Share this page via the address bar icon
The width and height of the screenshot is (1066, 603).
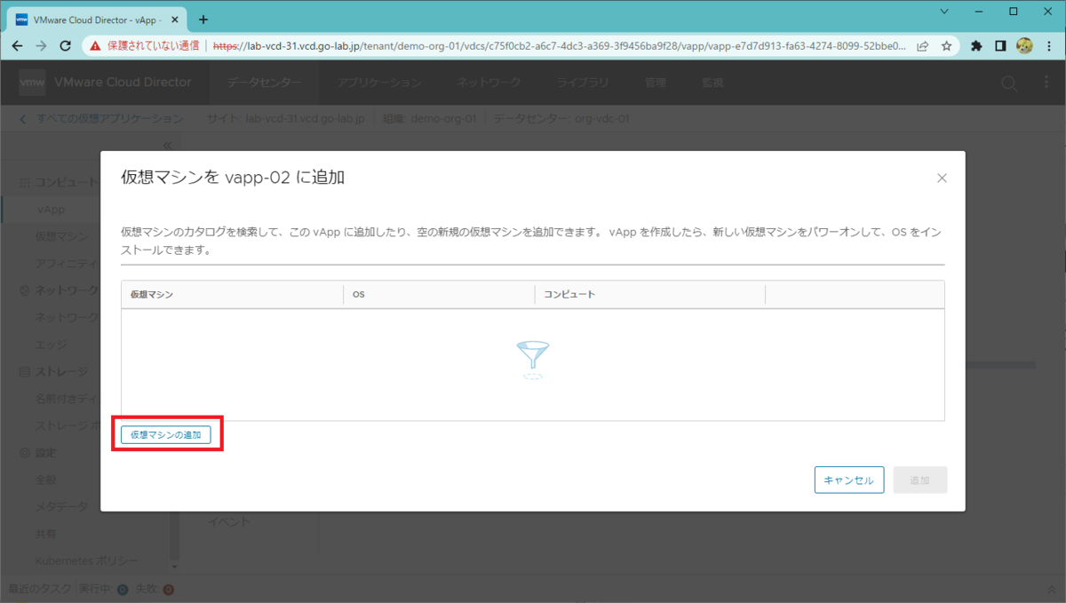[923, 45]
